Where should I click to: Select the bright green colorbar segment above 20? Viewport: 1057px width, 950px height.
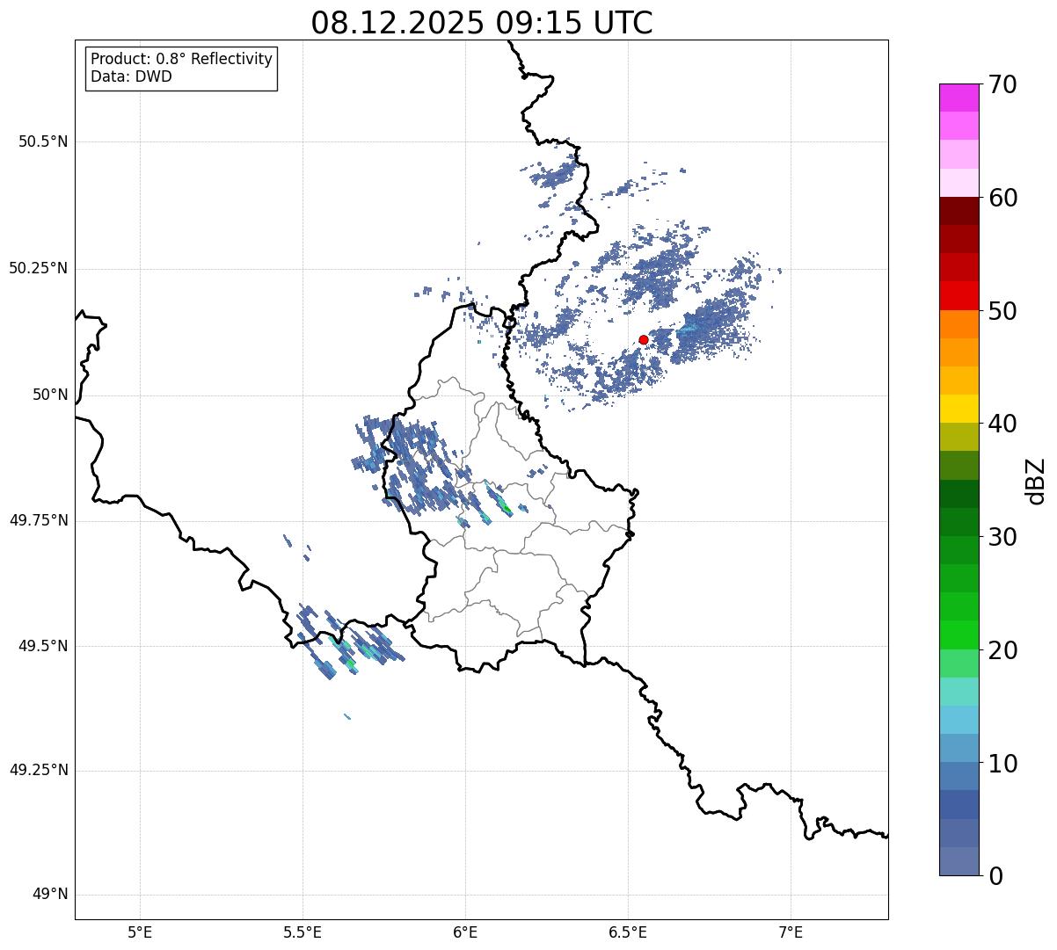pos(959,635)
